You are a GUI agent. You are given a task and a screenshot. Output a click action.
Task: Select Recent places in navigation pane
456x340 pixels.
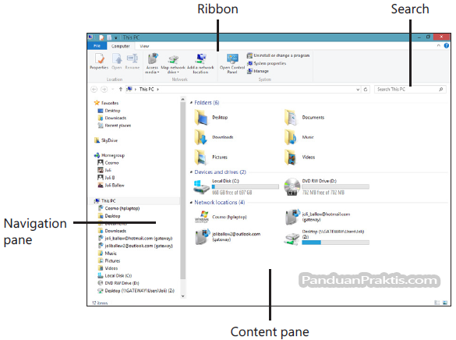pos(115,126)
